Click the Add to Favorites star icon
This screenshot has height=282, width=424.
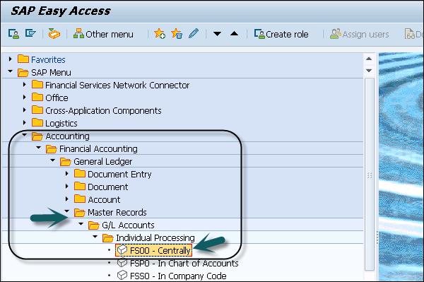160,34
